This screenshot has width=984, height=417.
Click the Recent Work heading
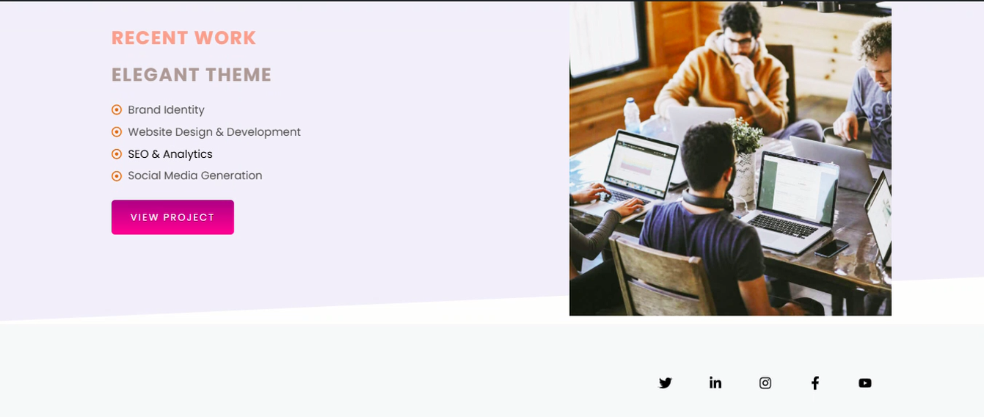[183, 38]
